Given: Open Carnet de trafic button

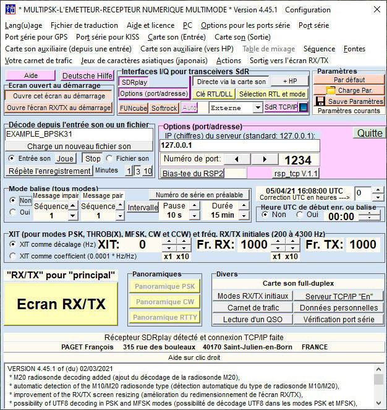Looking at the screenshot, I should tap(253, 308).
